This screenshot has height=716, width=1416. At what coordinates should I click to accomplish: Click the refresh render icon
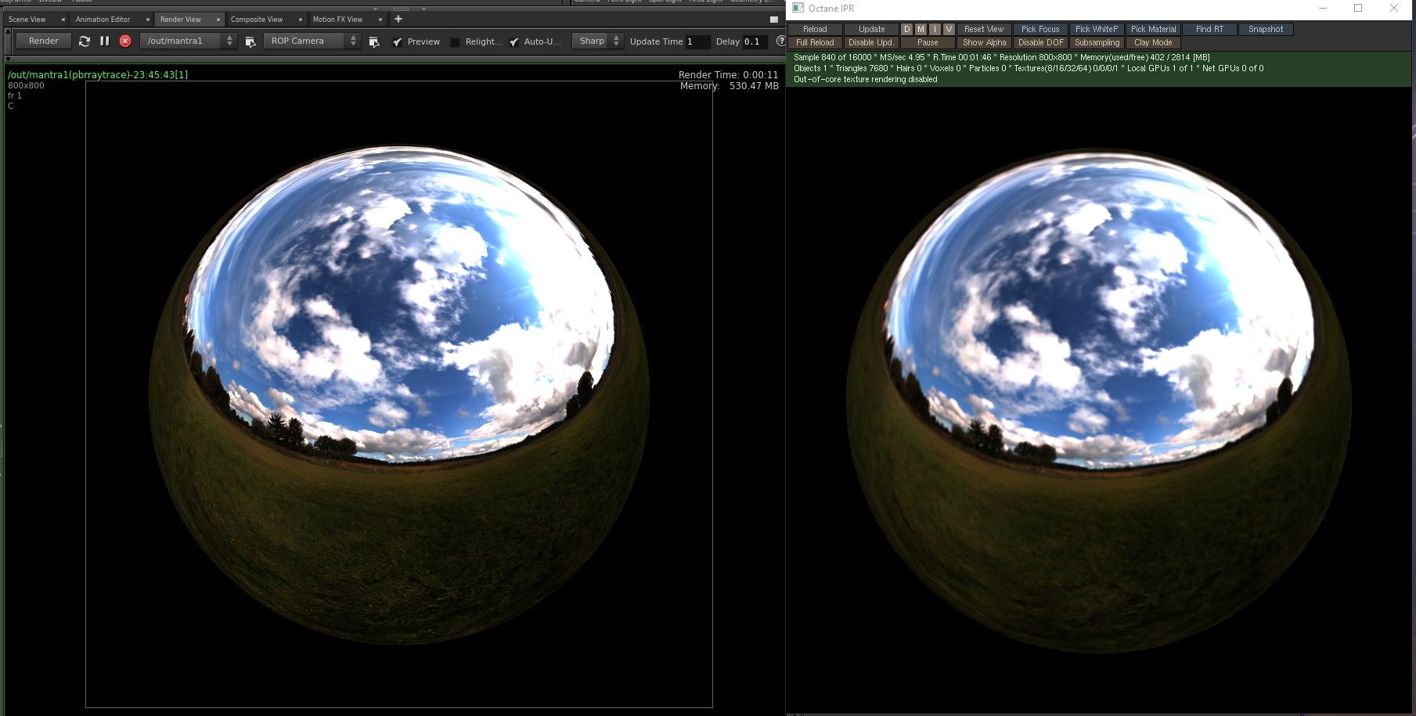click(x=85, y=41)
